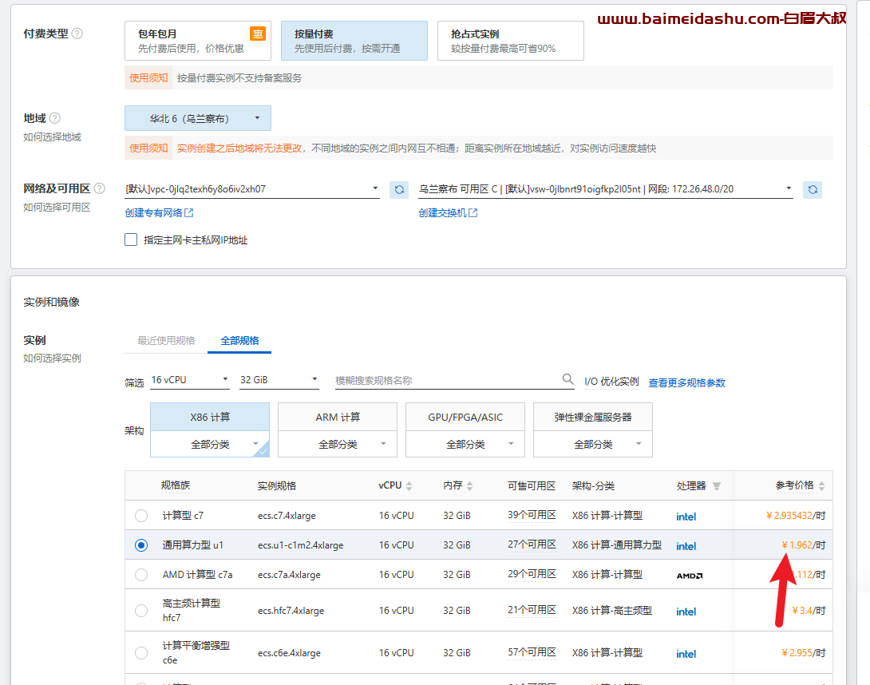
Task: Open the help icon beside 地域
Action: point(55,118)
